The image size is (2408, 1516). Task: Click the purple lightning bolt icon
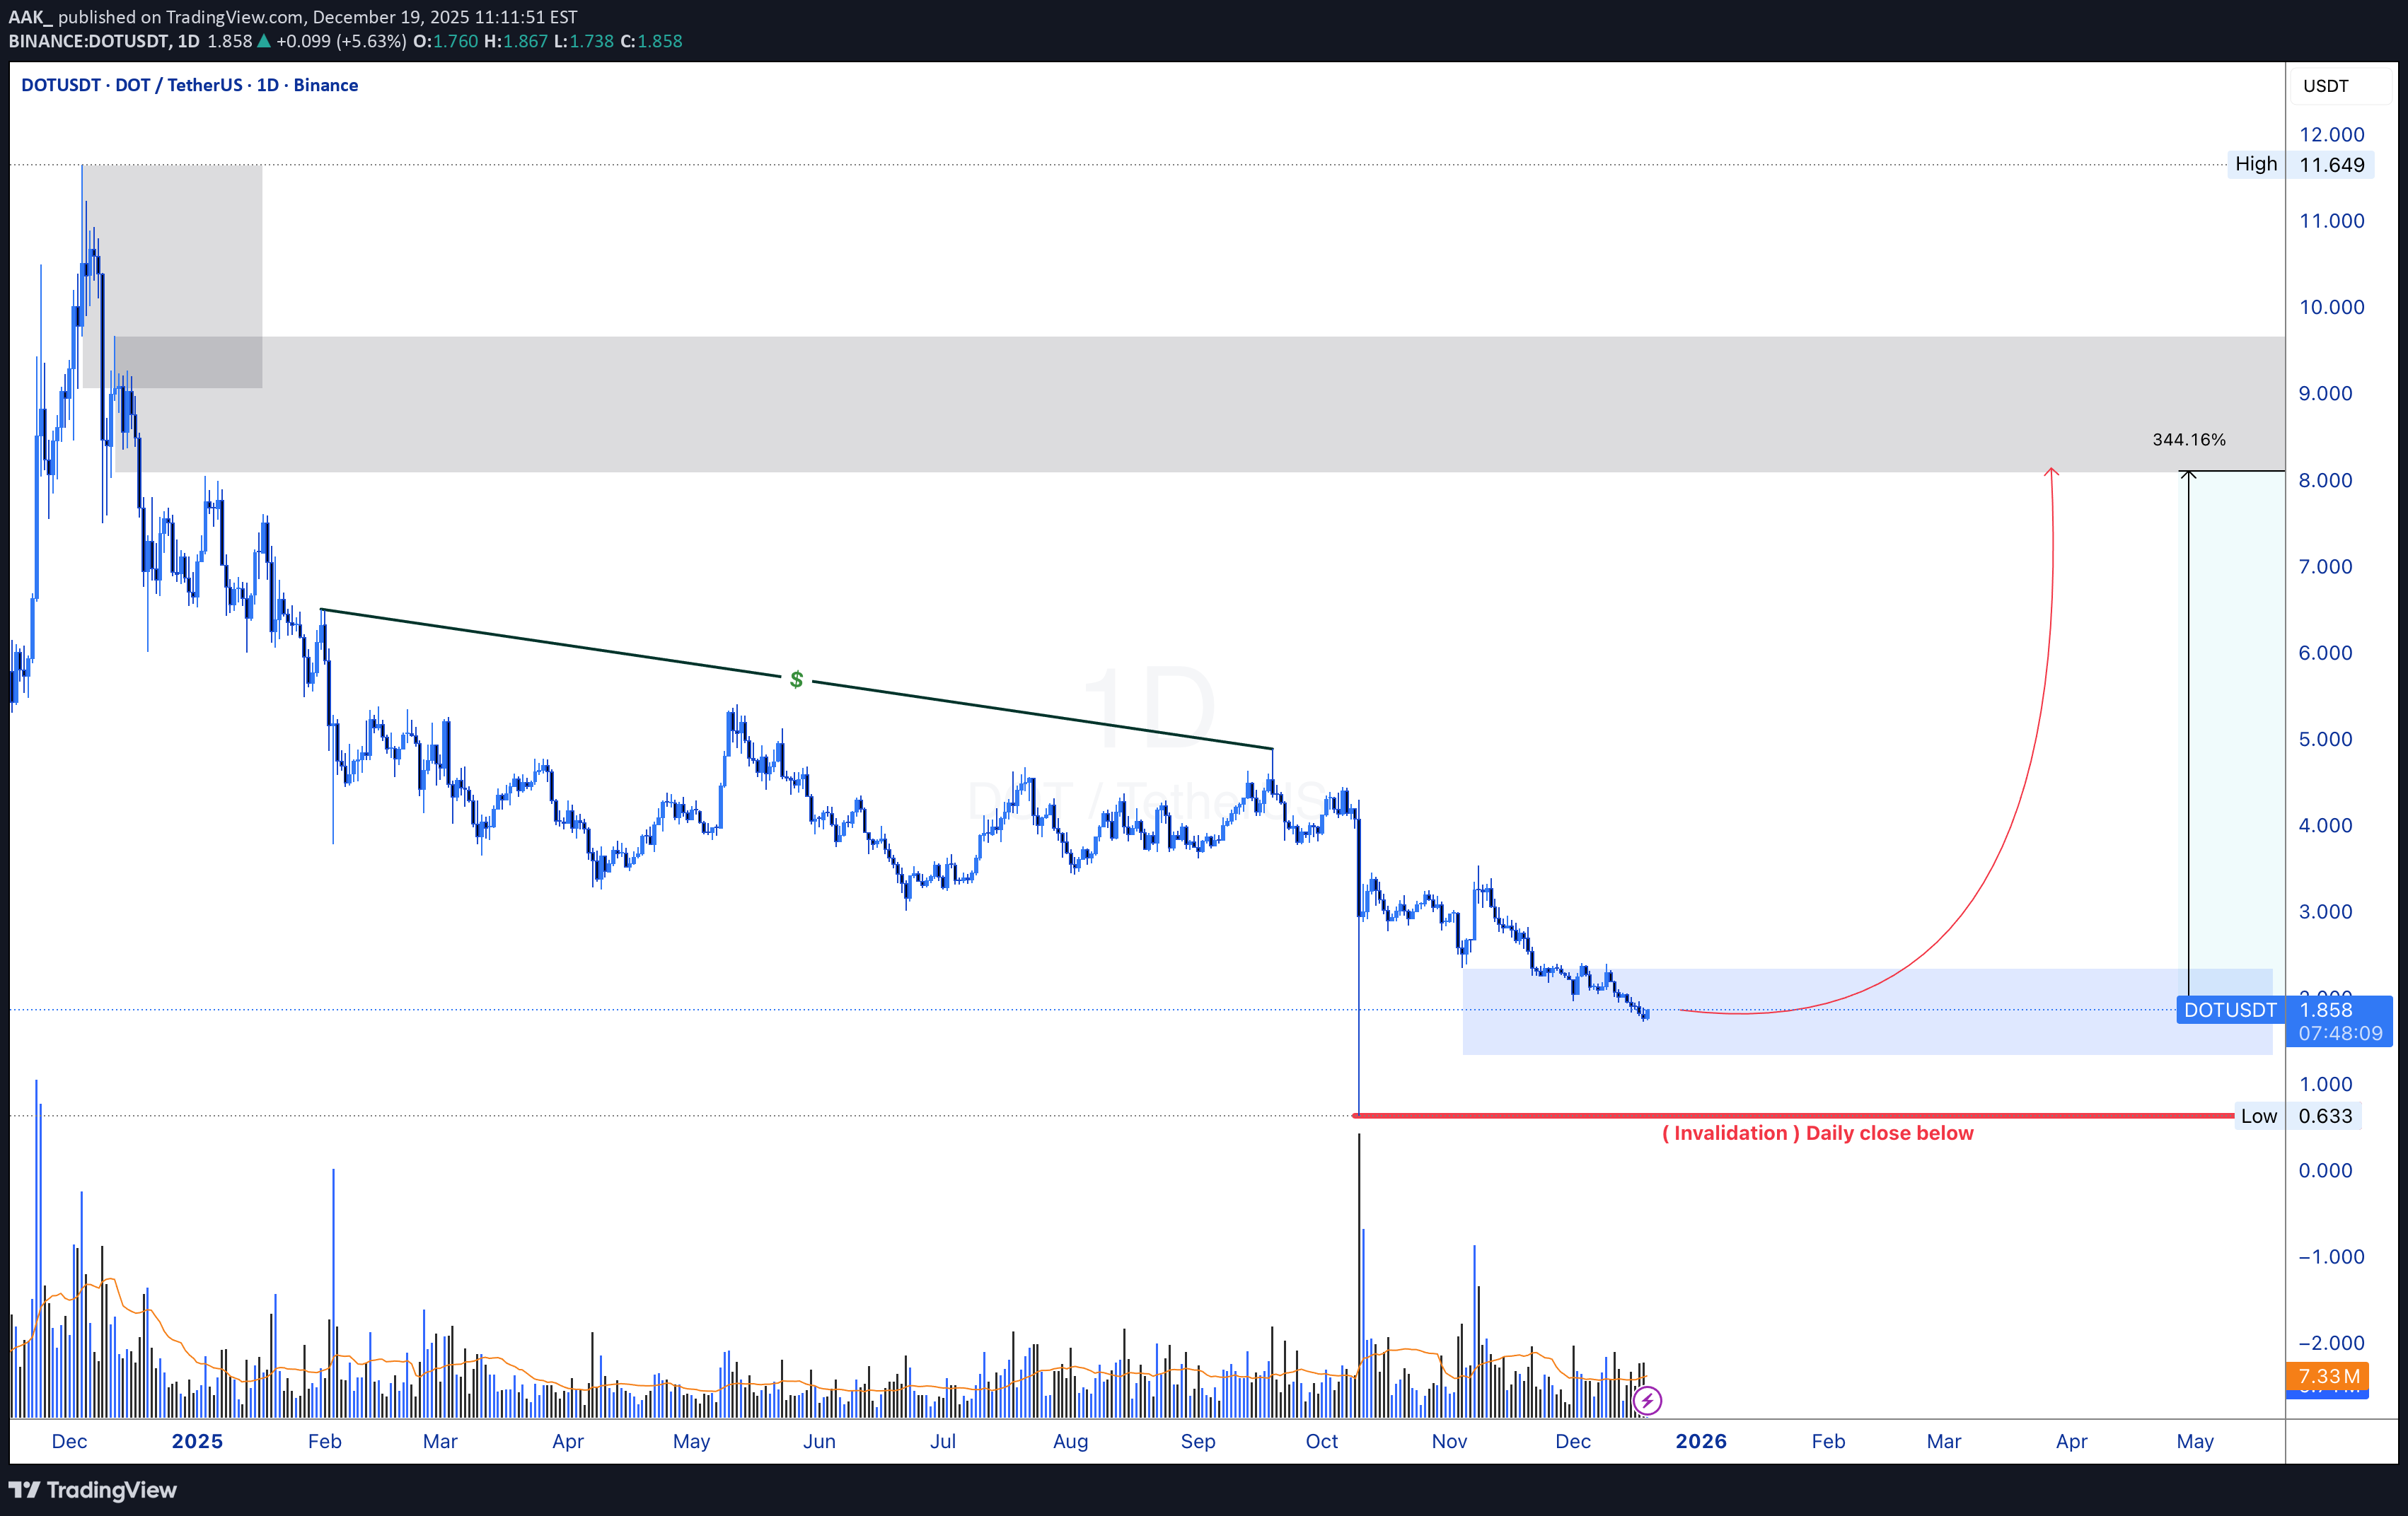1647,1400
